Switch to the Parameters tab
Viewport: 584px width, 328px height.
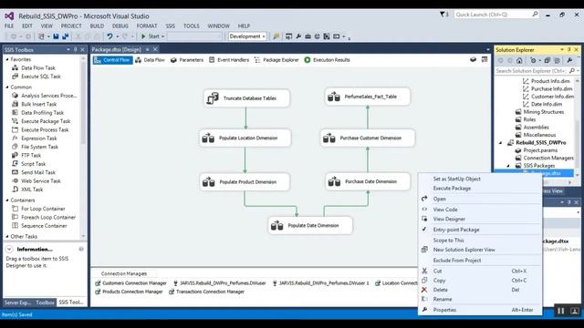(187, 60)
